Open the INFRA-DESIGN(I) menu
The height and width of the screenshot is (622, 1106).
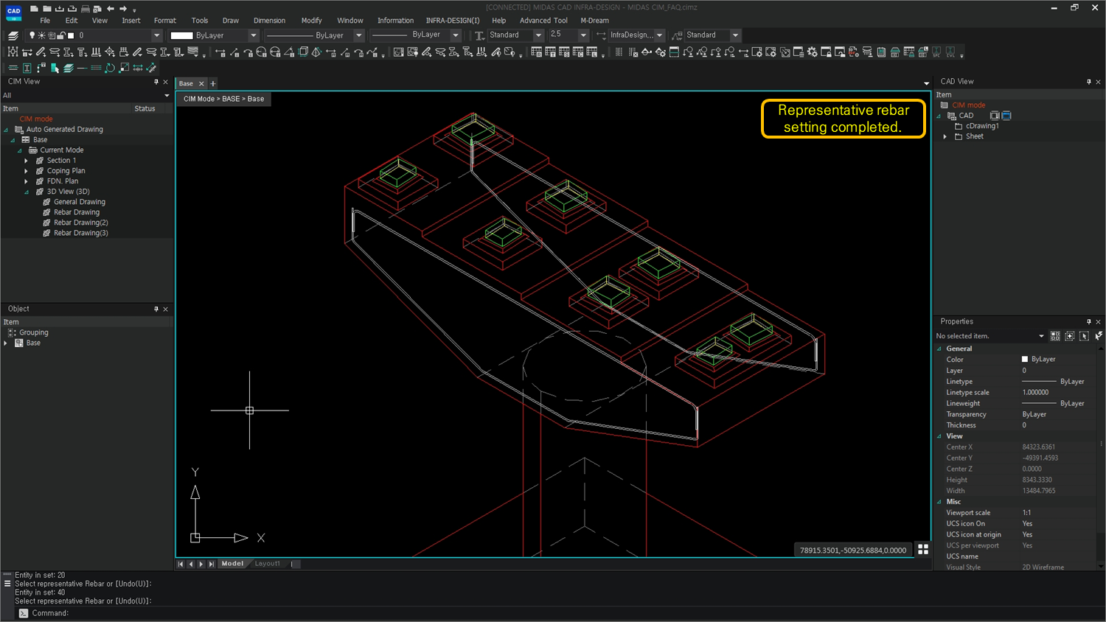(x=452, y=20)
